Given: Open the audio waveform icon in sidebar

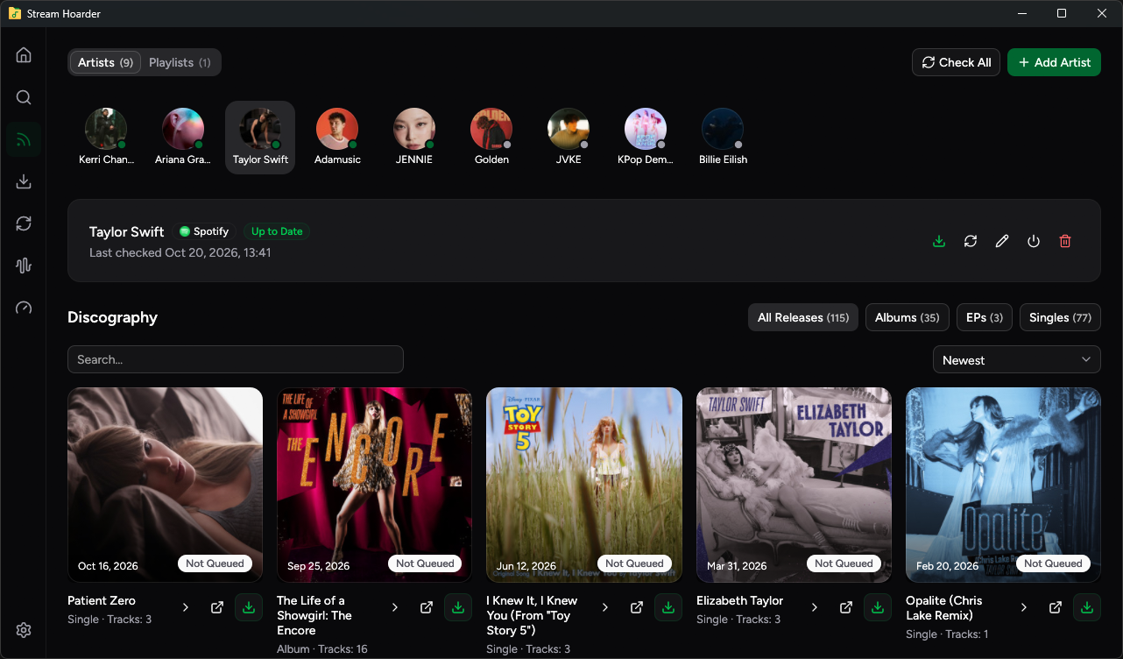Looking at the screenshot, I should pyautogui.click(x=24, y=266).
